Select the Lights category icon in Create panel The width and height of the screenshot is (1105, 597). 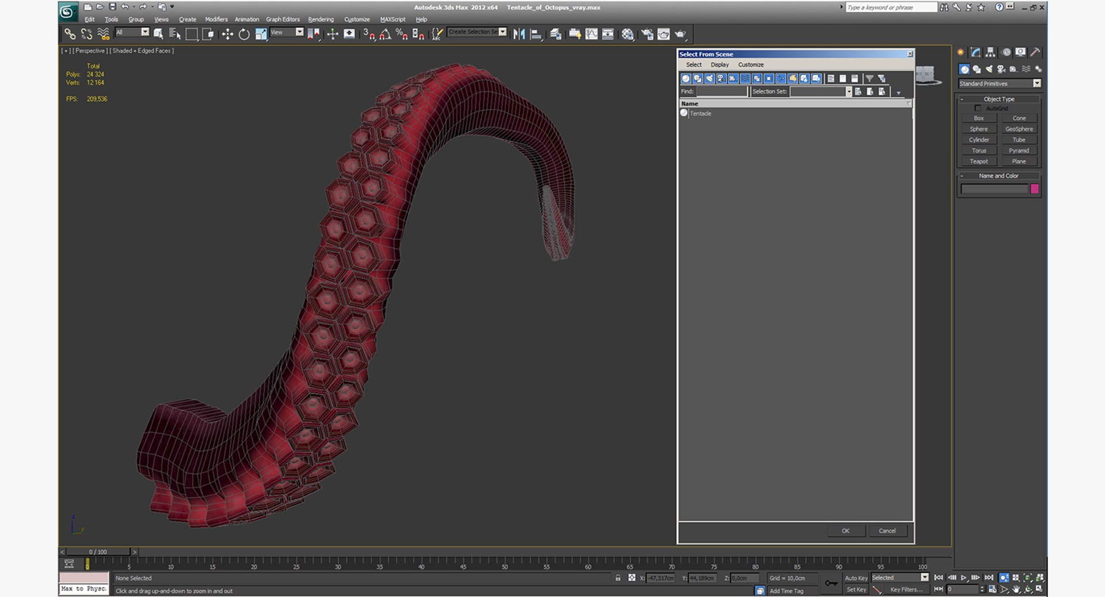(989, 69)
